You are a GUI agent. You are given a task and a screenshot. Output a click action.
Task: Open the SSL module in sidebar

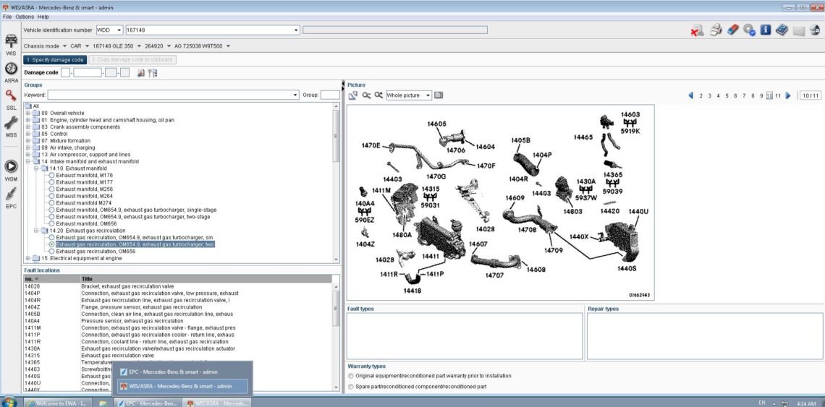pos(11,100)
